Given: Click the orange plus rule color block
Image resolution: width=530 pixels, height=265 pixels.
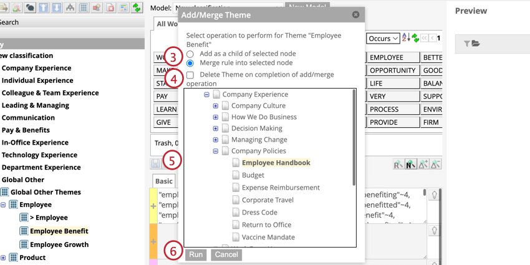Looking at the screenshot, I should point(153,242).
